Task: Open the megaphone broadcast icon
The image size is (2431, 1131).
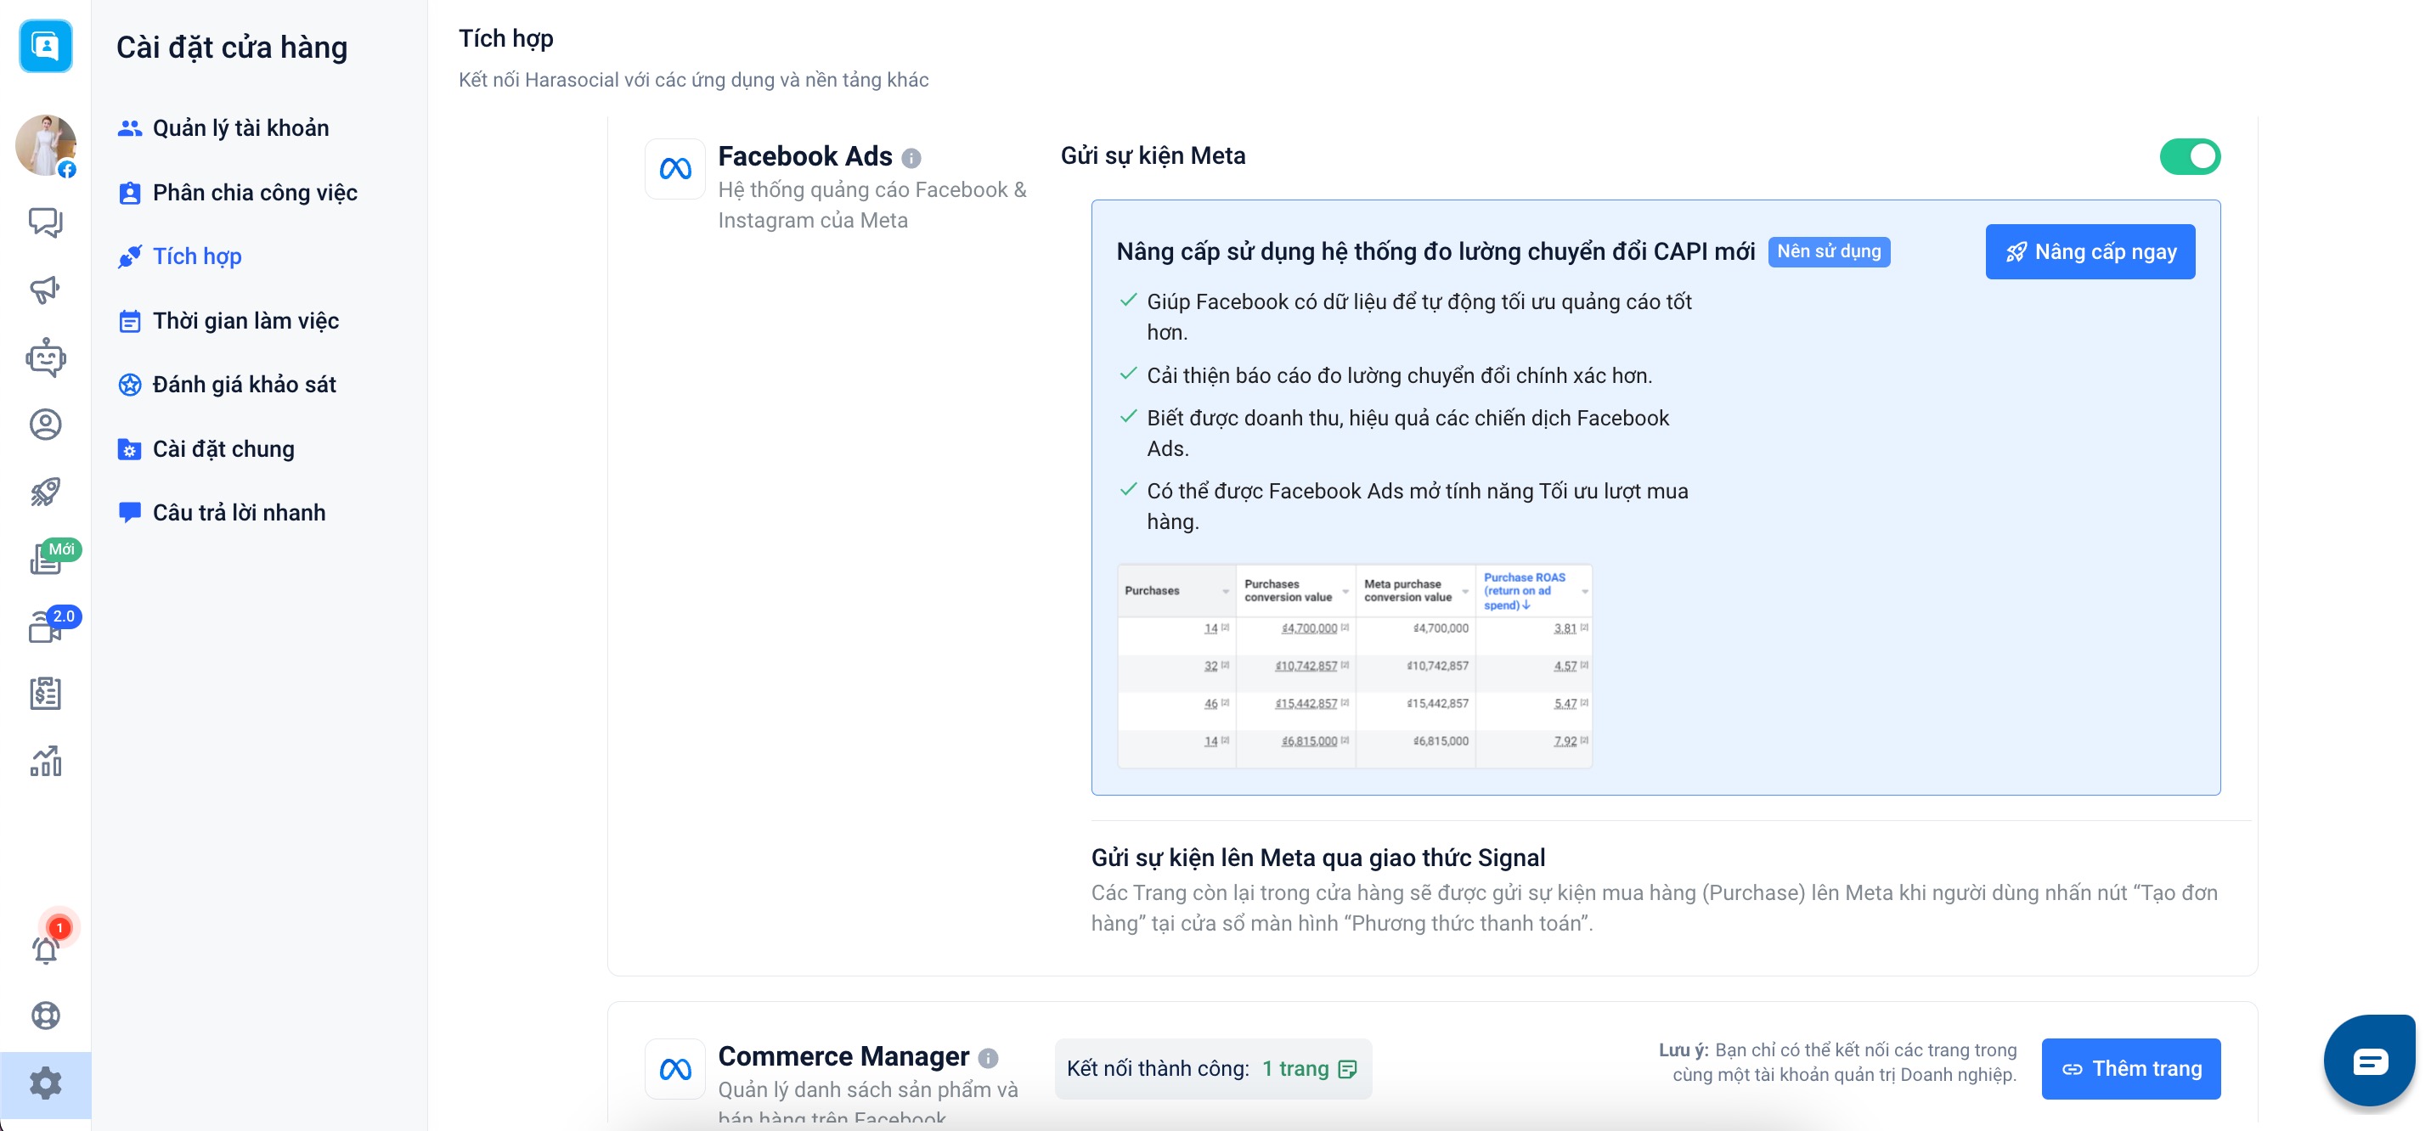Action: coord(45,290)
